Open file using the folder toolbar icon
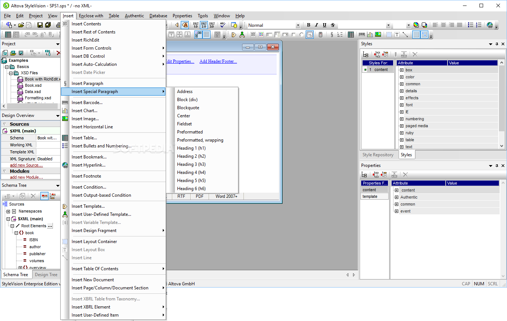 21,25
